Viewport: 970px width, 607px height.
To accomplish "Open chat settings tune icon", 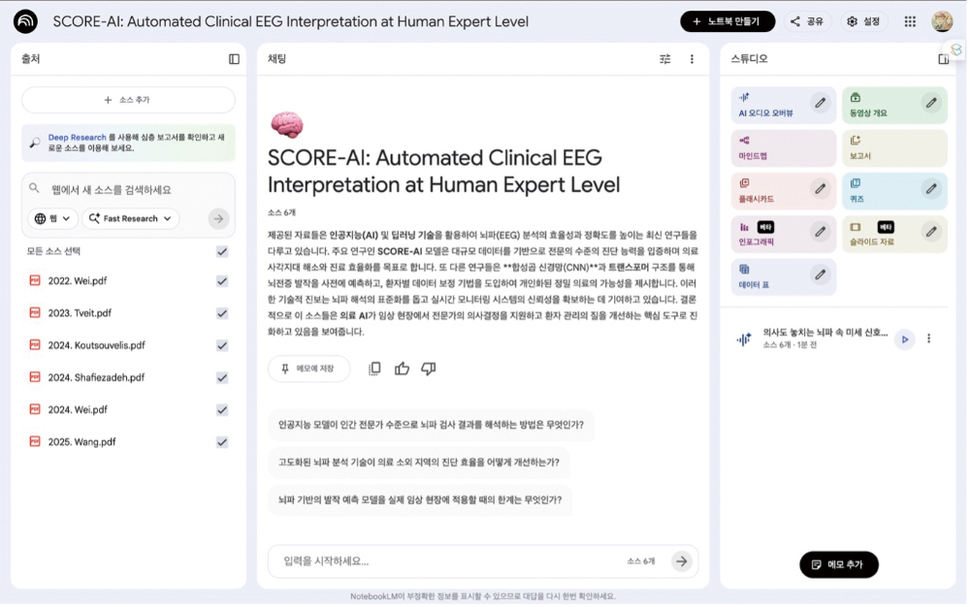I will [x=664, y=59].
